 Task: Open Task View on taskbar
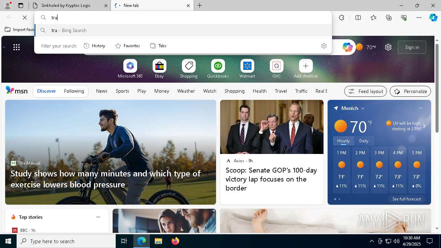124,241
